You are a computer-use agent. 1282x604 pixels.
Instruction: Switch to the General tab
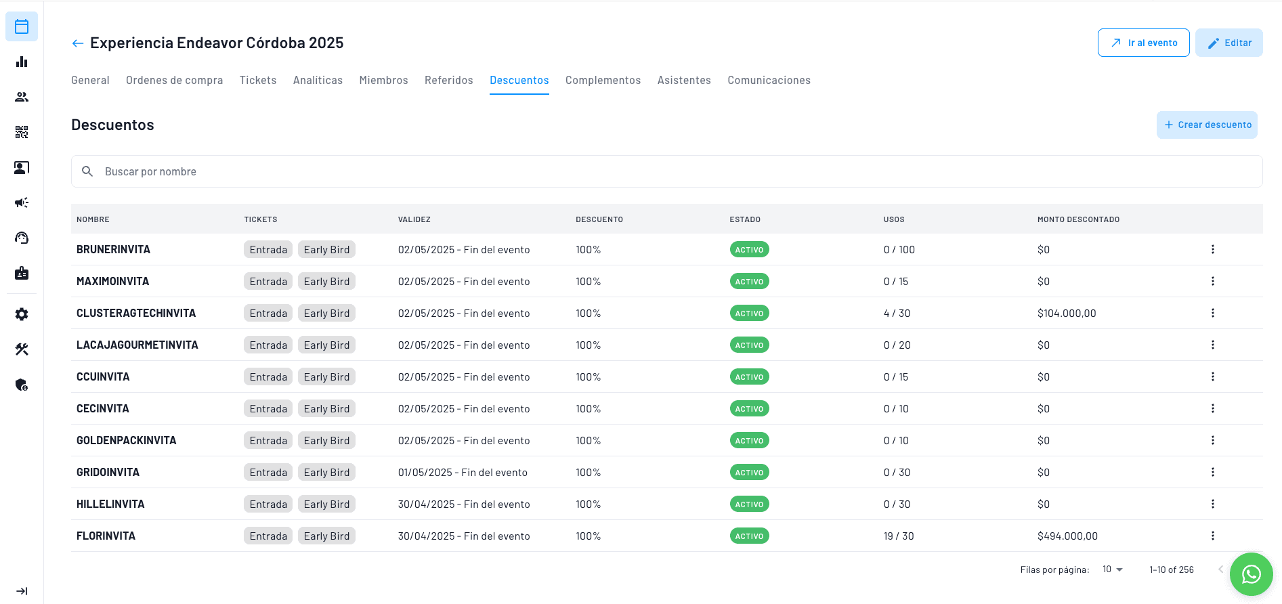(x=90, y=80)
